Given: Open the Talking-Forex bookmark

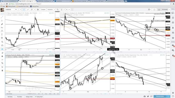Looking at the screenshot, I should point(34,6).
